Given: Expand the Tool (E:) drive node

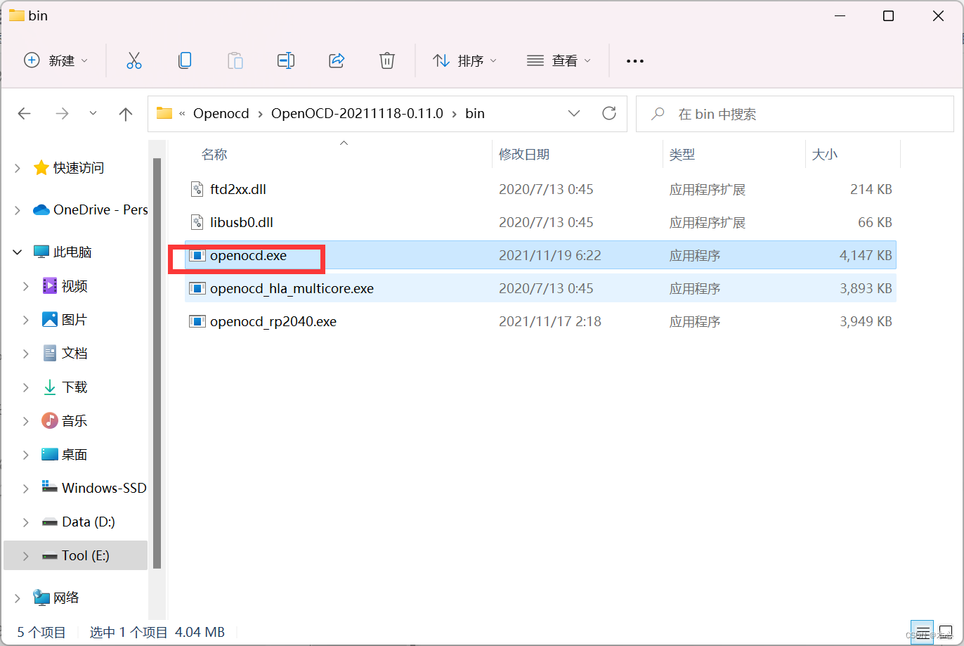Looking at the screenshot, I should click(x=26, y=555).
